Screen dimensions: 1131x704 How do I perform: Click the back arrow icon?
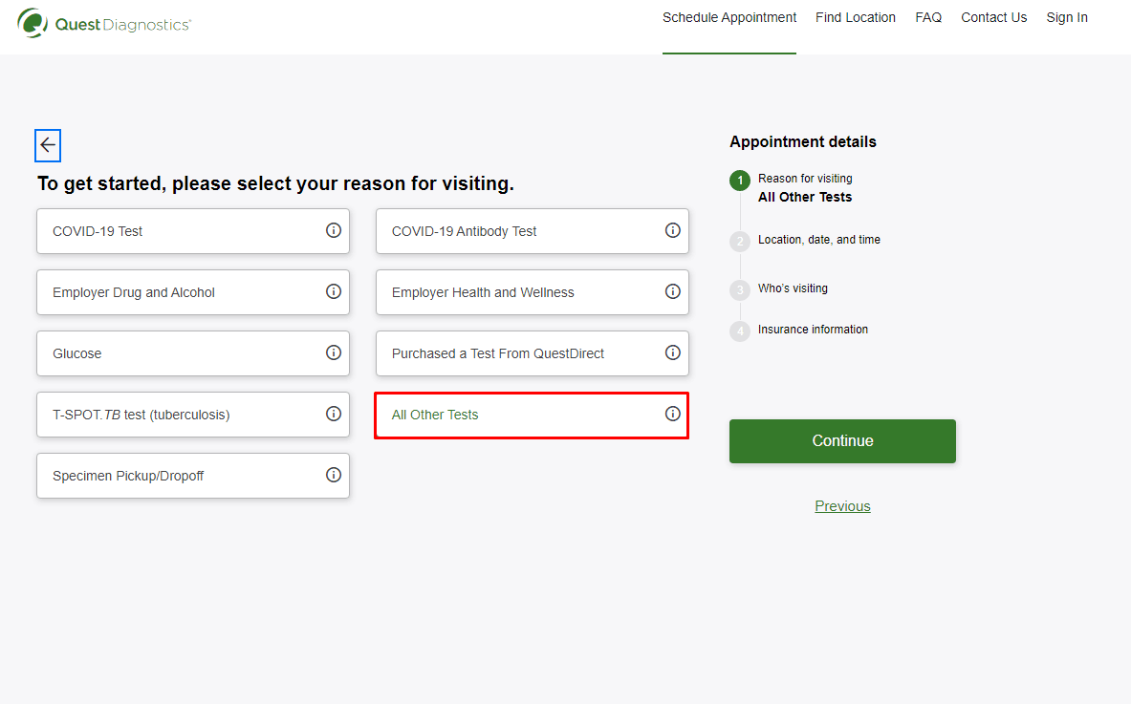[48, 145]
